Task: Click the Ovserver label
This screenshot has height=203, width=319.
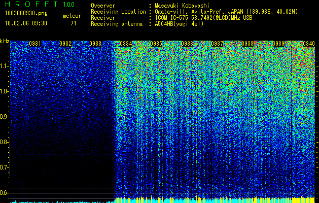Action: click(103, 6)
